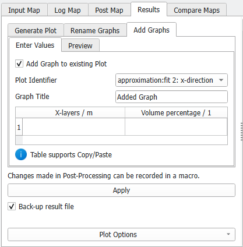Viewport: 243px width, 247px height.
Task: Open the Plot Identifier dropdown
Action: (x=171, y=80)
